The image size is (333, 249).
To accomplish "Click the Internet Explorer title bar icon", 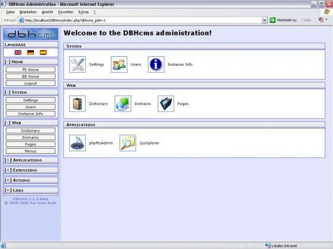I will (x=3, y=4).
